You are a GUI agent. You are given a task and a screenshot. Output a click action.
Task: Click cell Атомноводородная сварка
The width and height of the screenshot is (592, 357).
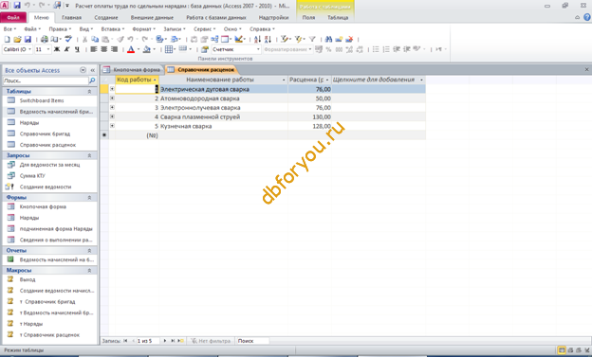coord(223,98)
